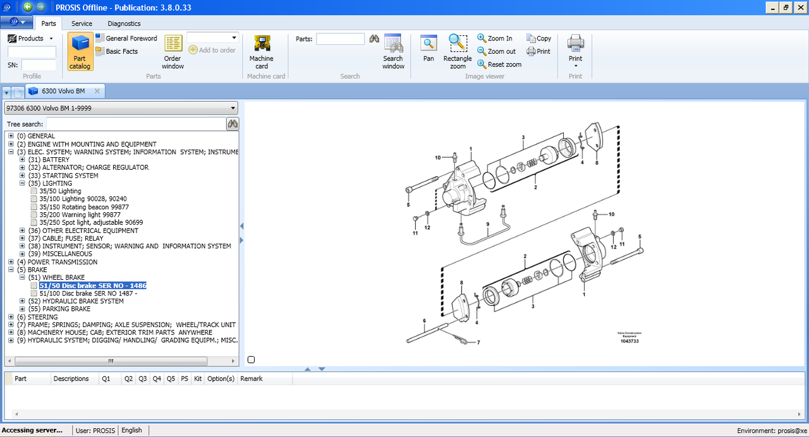This screenshot has width=809, height=437.
Task: Open the Search window
Action: 393,52
